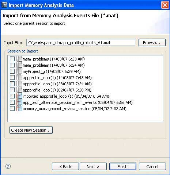Enable appprofile_loop (1) 28/03/07 checkbox

(12, 84)
